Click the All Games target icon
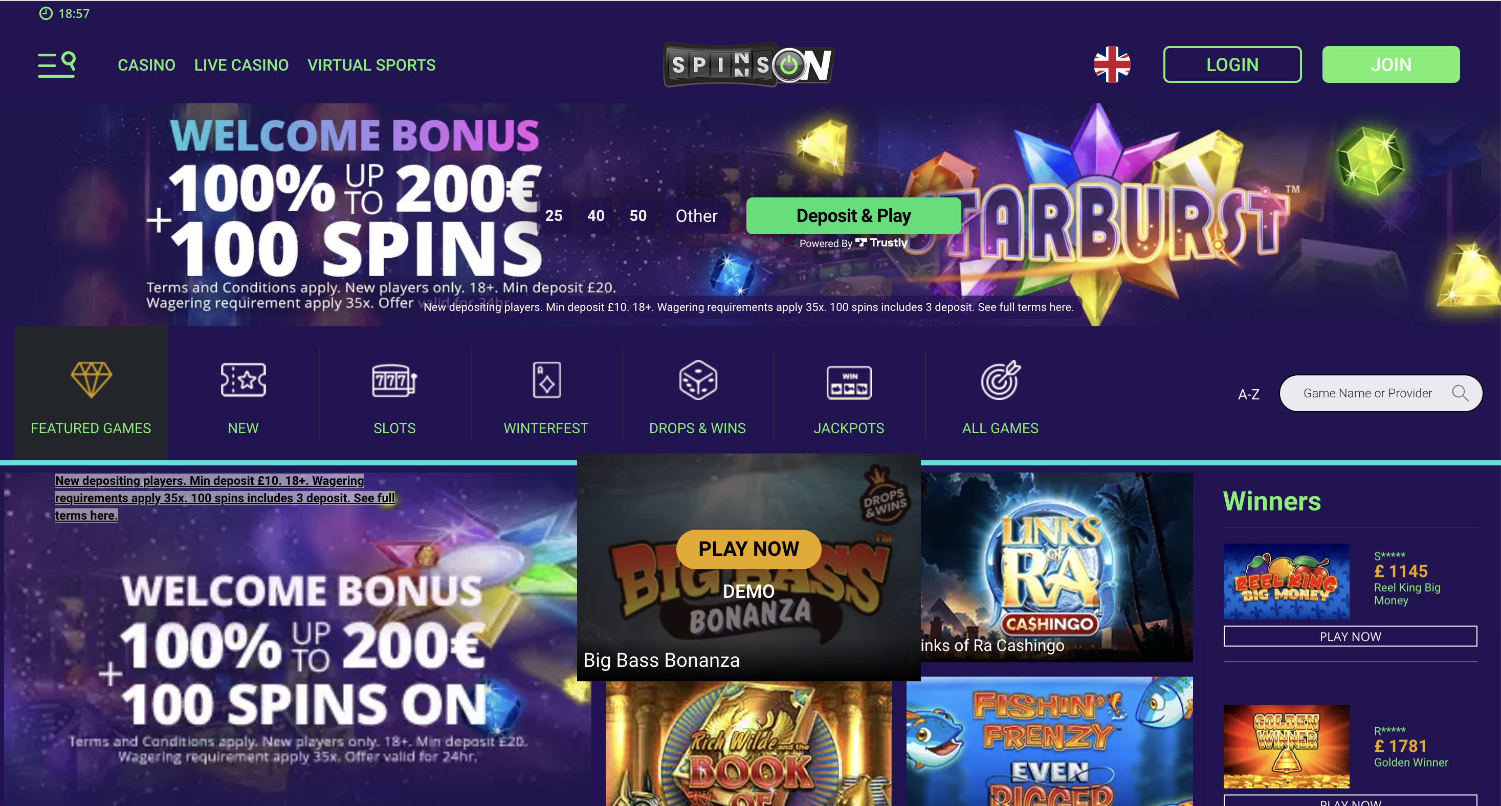Image resolution: width=1501 pixels, height=806 pixels. click(1001, 379)
